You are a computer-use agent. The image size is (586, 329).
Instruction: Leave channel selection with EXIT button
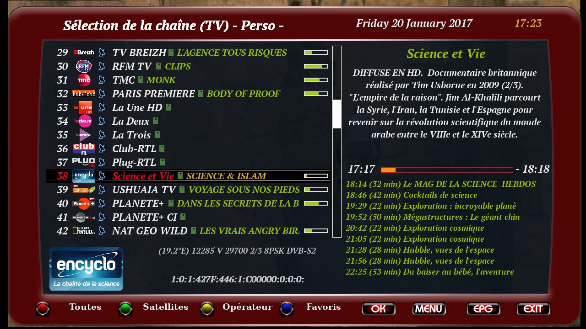tap(533, 309)
